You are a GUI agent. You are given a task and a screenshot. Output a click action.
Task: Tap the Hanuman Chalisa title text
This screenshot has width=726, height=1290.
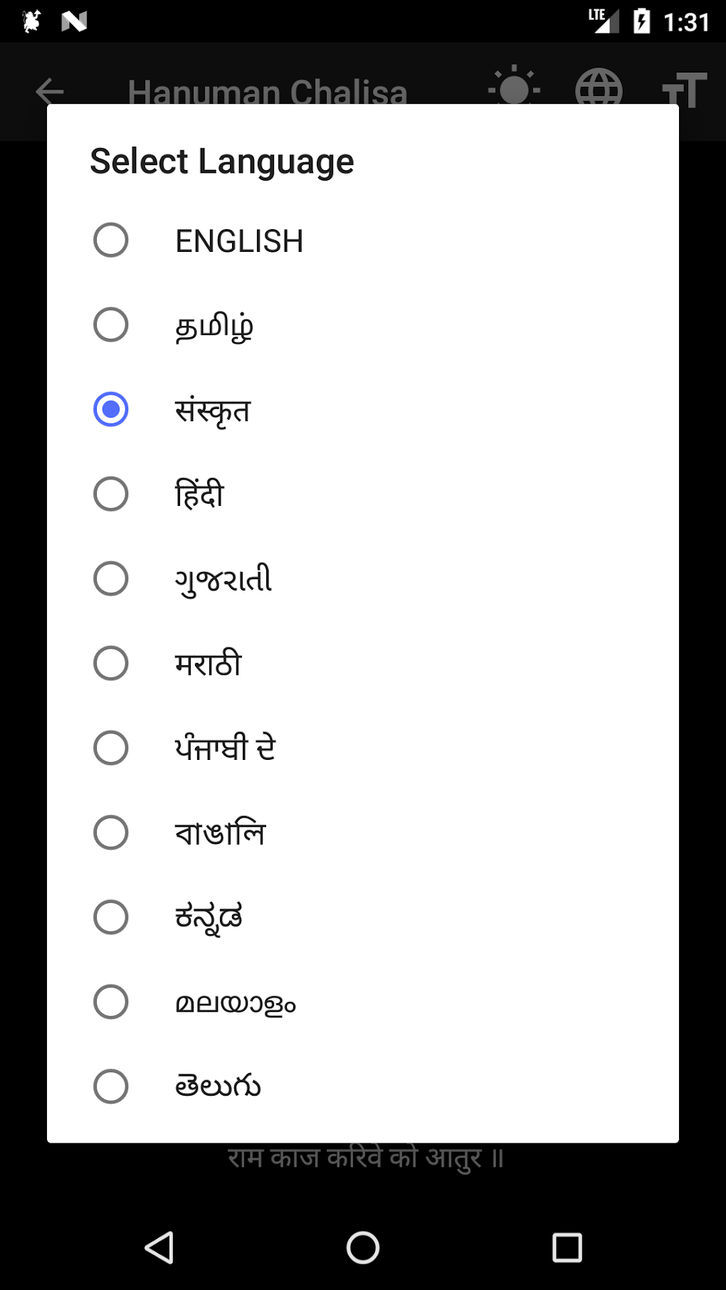268,92
